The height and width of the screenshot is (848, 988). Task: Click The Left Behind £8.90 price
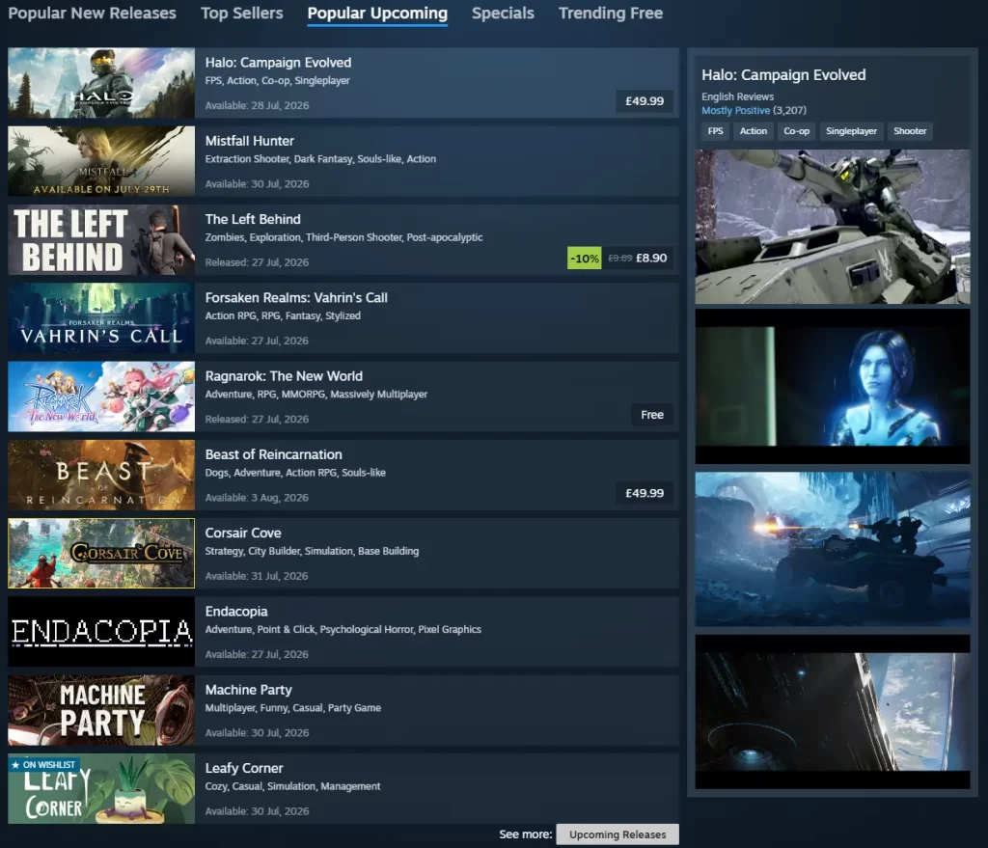click(651, 258)
